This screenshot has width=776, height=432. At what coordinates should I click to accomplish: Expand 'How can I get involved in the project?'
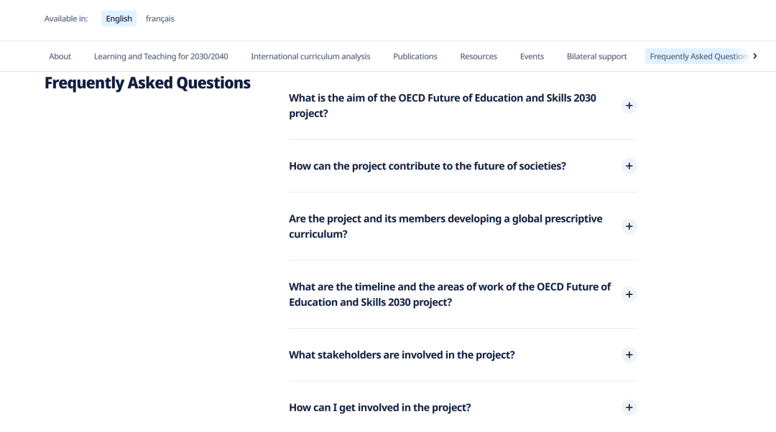coord(380,408)
